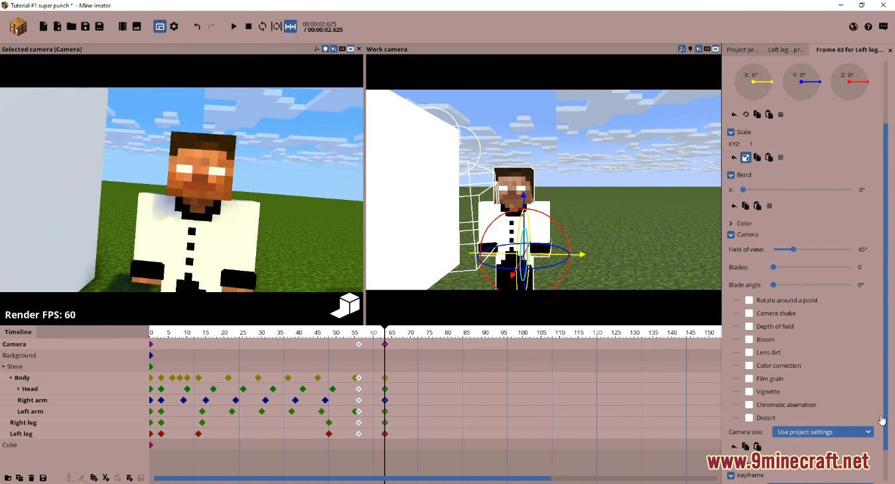Image resolution: width=895 pixels, height=484 pixels.
Task: Click the Blades slider handle
Action: [773, 267]
